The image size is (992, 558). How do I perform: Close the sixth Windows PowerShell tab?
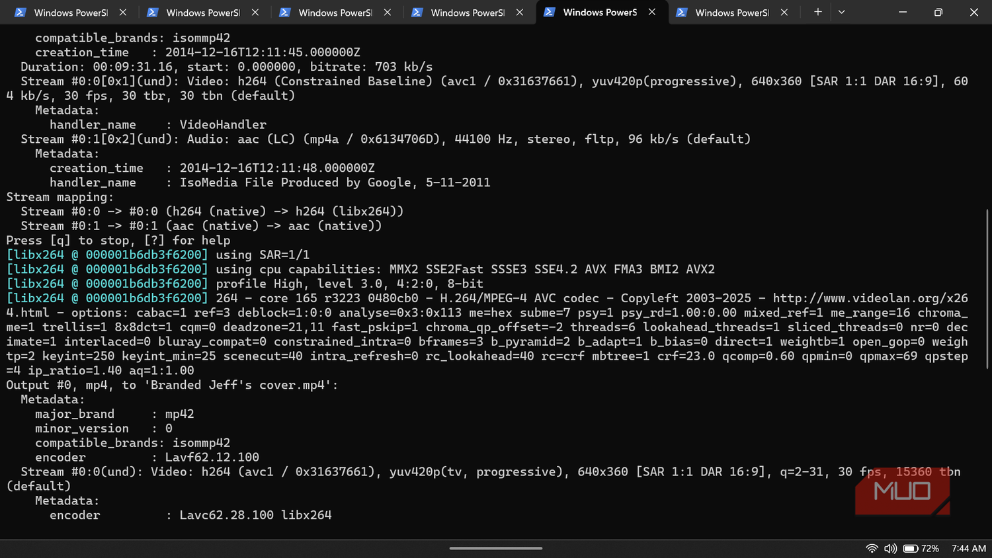tap(784, 13)
